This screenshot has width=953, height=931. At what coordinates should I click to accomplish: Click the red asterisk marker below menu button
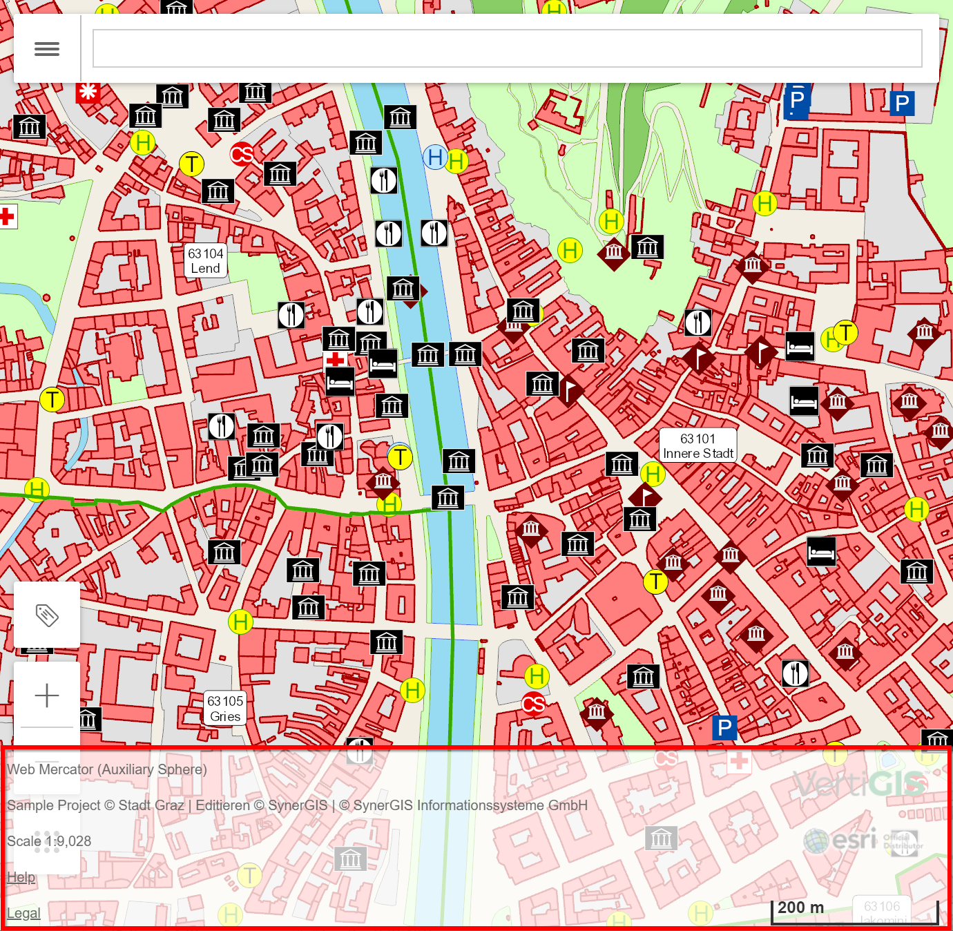click(88, 92)
